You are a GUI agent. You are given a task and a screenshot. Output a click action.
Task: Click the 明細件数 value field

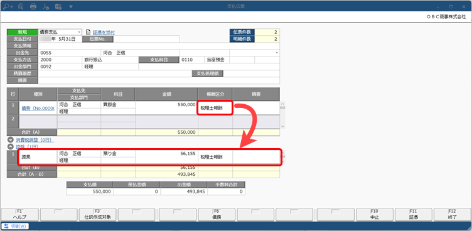(x=267, y=39)
